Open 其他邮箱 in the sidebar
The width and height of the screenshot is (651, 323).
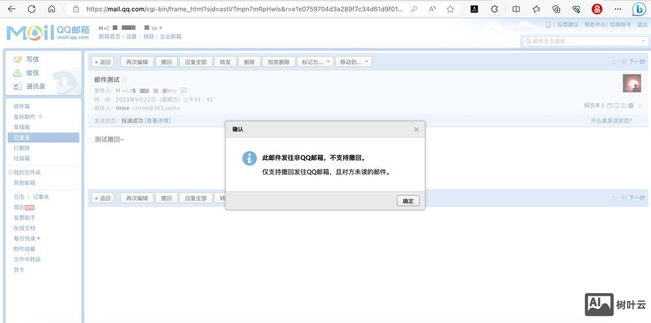(x=25, y=183)
